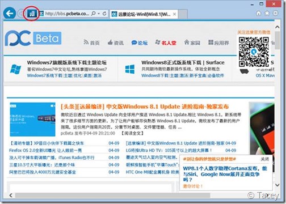The height and width of the screenshot is (204, 286).
Task: Open iTunes Radio news item
Action: tap(52, 158)
